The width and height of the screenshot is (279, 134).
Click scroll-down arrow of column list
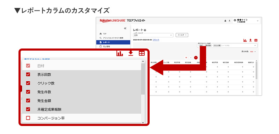(x=143, y=122)
